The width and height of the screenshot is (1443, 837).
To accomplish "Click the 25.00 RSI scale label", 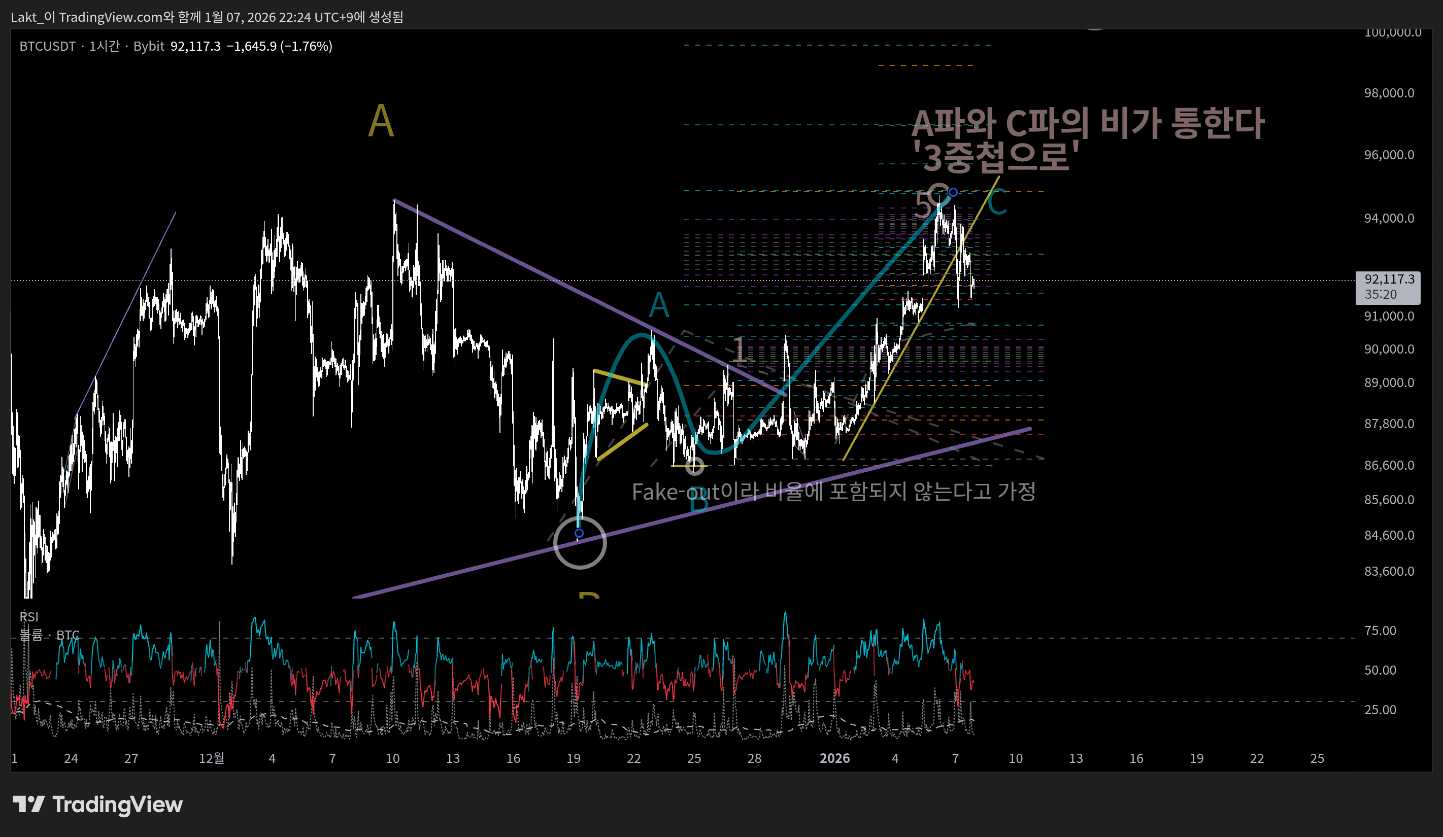I will point(1380,709).
